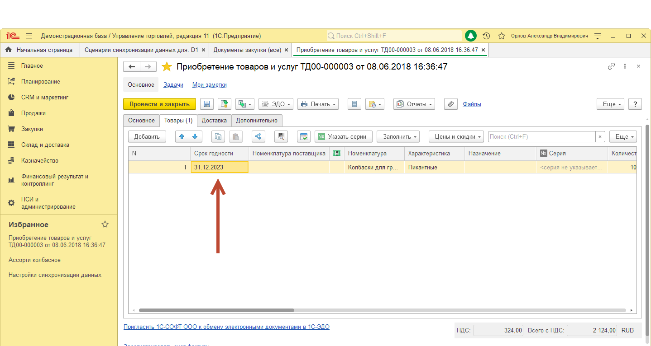This screenshot has width=651, height=346.
Task: Open notifications bell icon
Action: (471, 36)
